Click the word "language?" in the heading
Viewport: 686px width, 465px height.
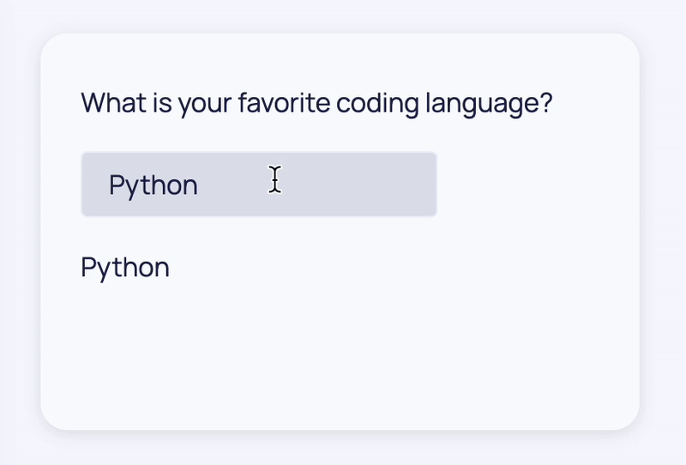(489, 104)
